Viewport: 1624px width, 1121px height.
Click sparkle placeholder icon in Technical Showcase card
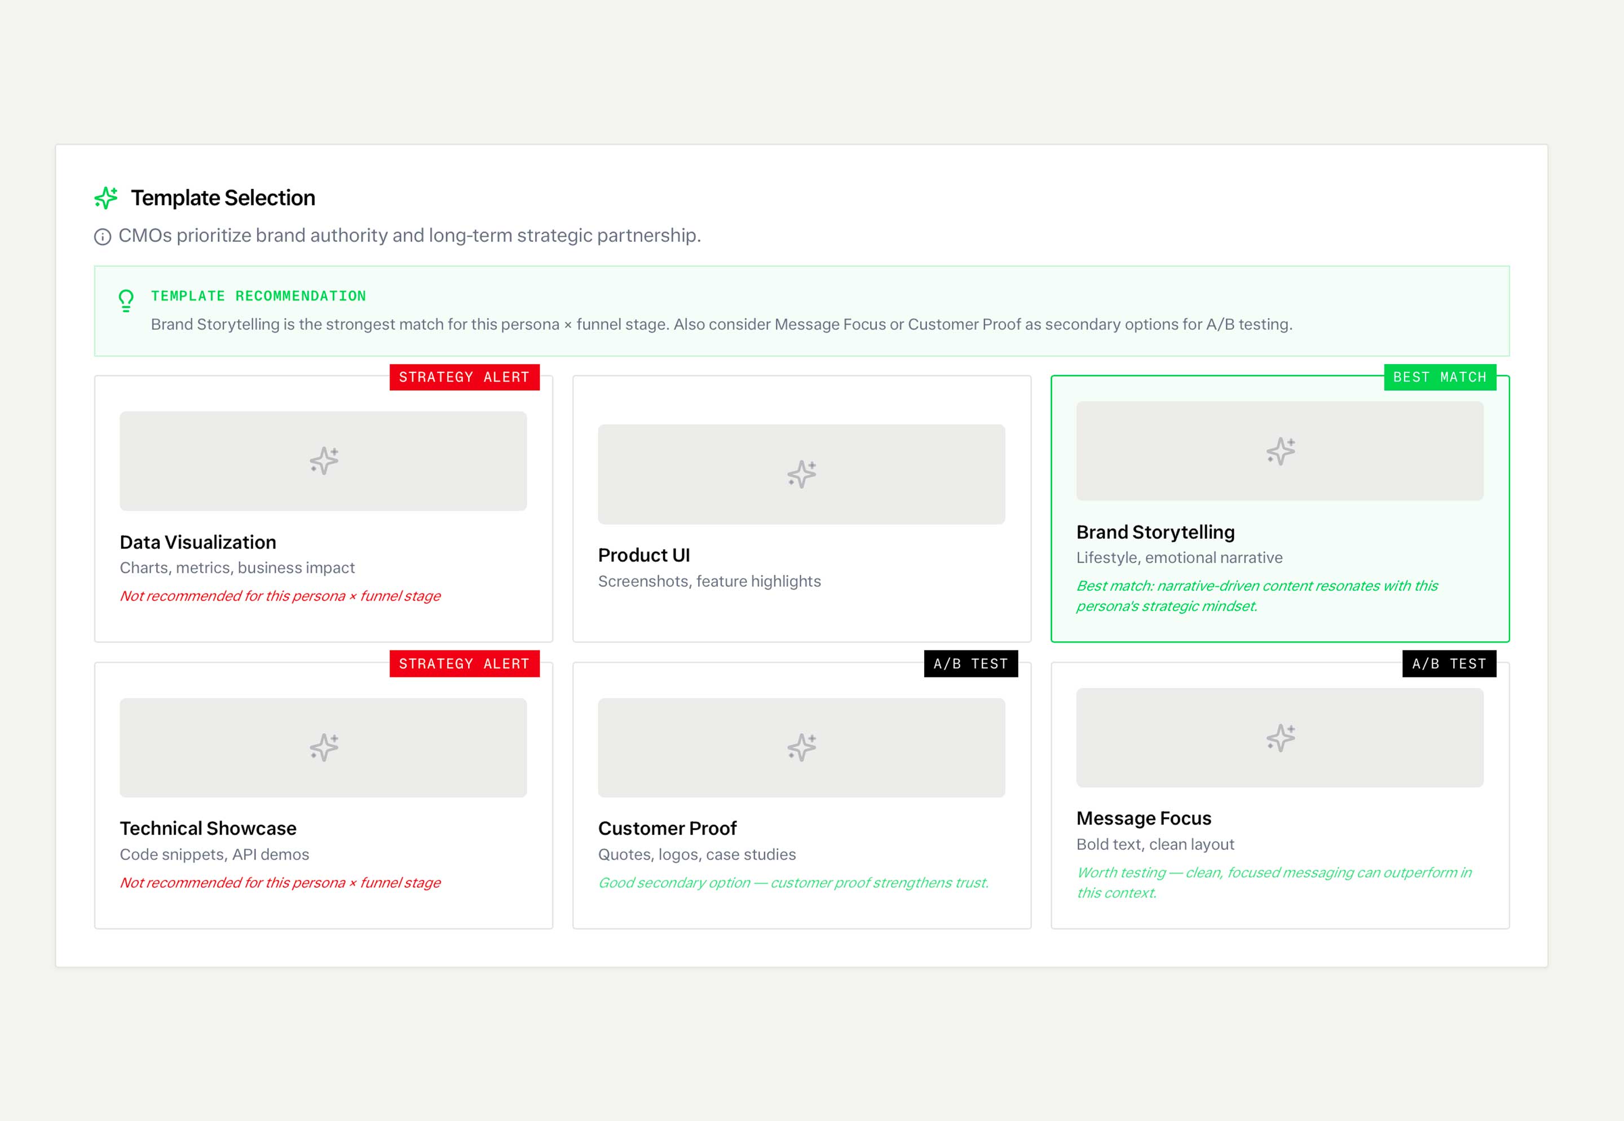point(324,747)
